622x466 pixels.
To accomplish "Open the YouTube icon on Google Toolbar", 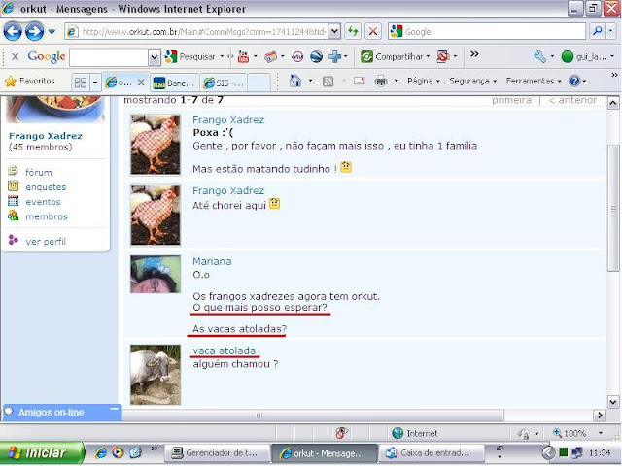I will [x=243, y=56].
